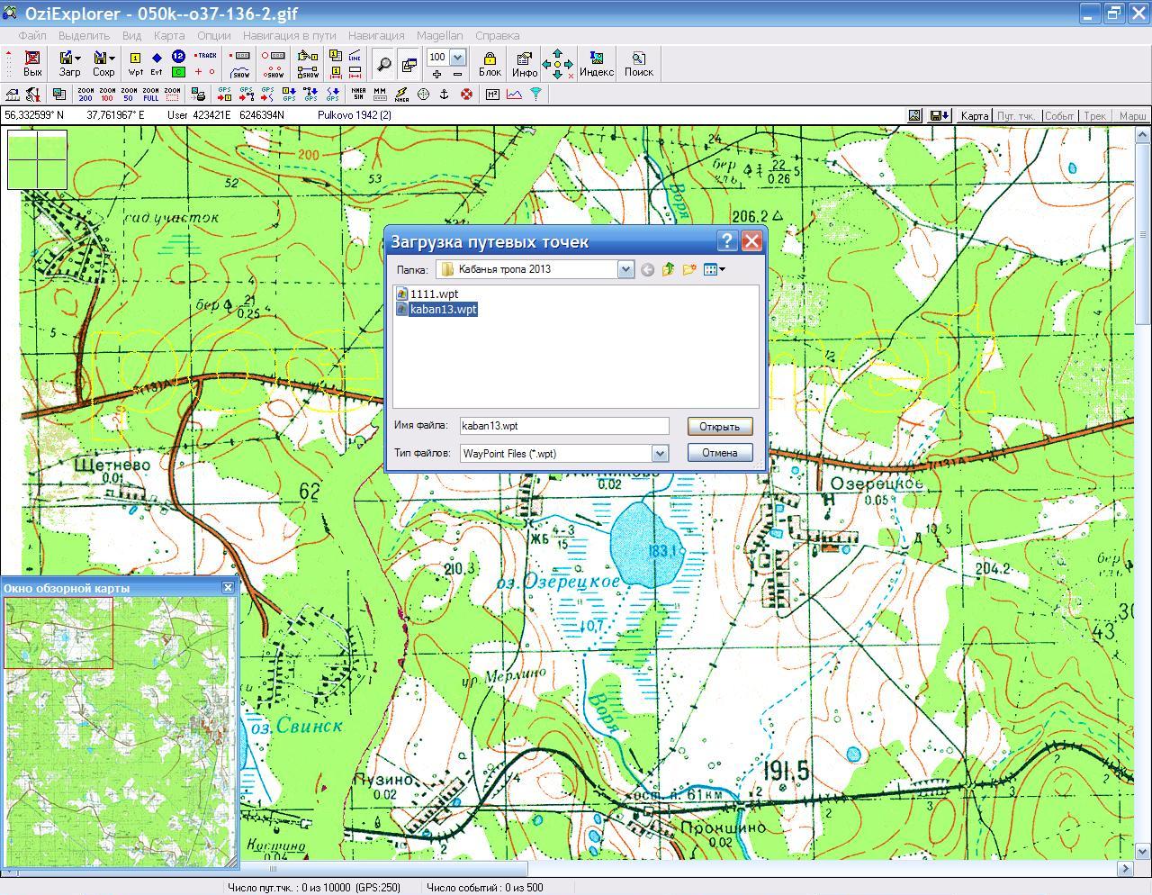Click the ZOOM 100 button
The height and width of the screenshot is (895, 1152).
coord(107,94)
